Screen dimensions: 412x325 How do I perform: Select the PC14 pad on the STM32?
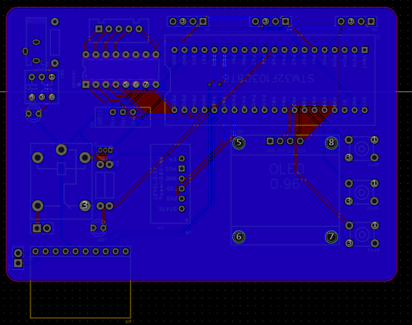[344, 50]
